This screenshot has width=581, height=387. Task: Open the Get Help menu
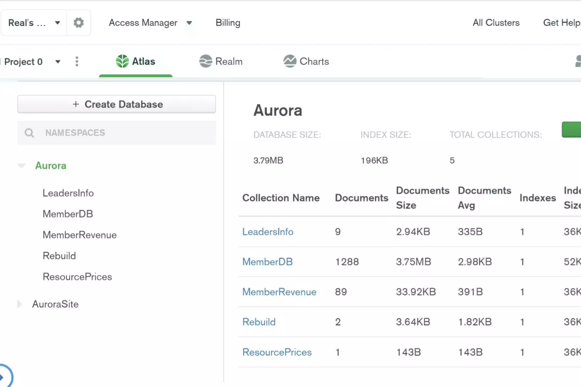(562, 23)
